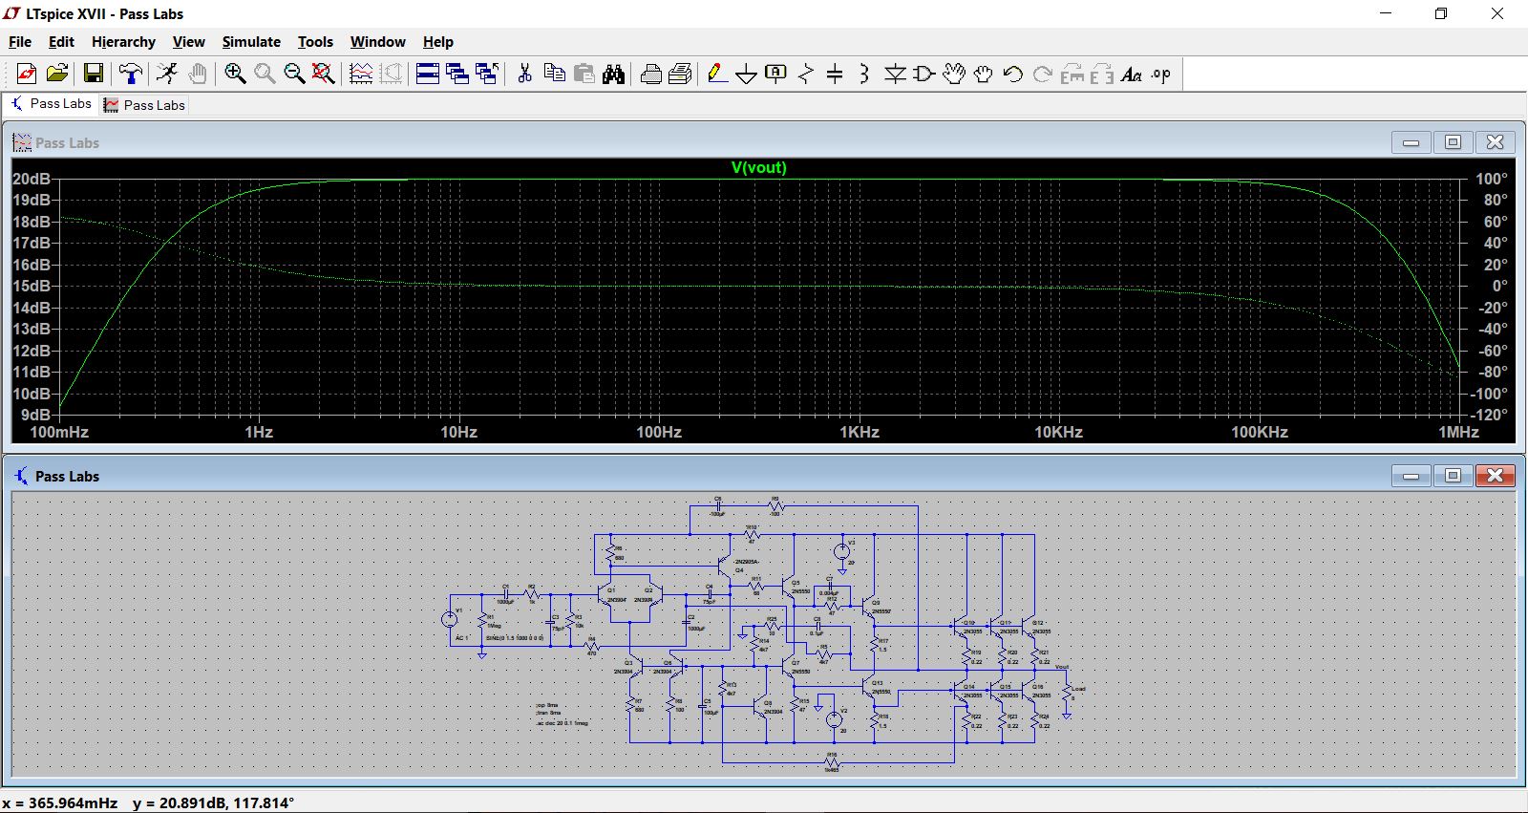Close the Pass Labs schematic window
Image resolution: width=1528 pixels, height=813 pixels.
point(1495,476)
